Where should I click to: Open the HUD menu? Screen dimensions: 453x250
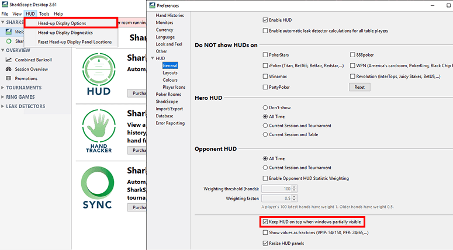[30, 14]
